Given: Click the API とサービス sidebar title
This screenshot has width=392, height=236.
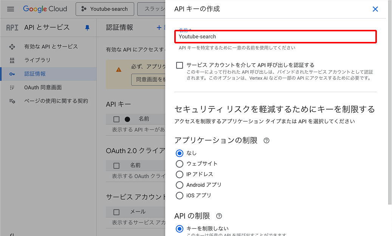Looking at the screenshot, I should click(47, 28).
